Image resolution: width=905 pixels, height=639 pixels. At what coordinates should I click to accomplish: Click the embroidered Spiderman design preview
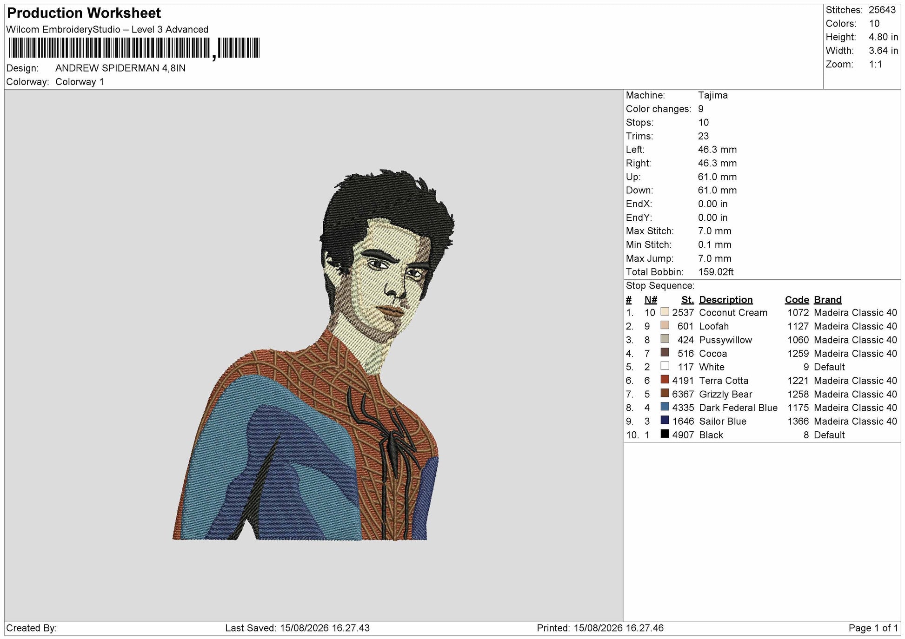[x=313, y=355]
